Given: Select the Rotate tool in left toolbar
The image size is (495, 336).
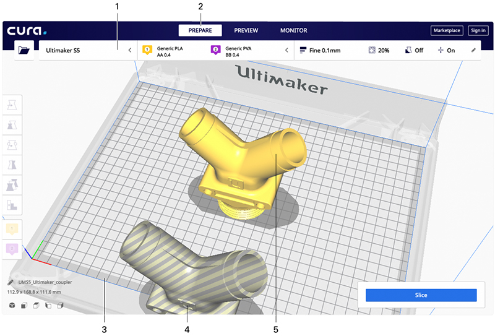Looking at the screenshot, I should coord(12,145).
